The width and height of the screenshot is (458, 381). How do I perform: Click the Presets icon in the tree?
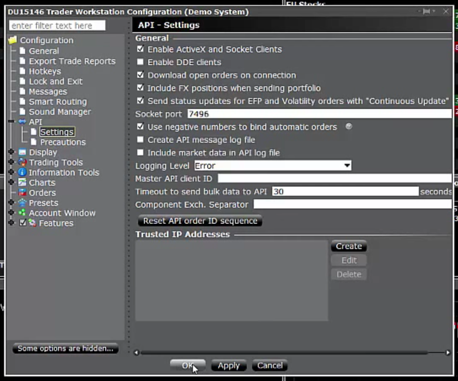point(22,203)
